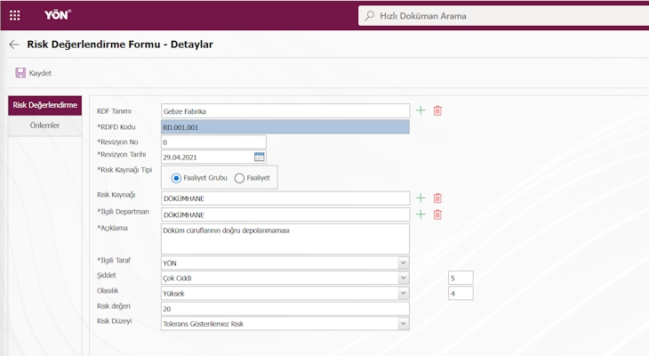The width and height of the screenshot is (649, 356).
Task: Open the app launcher grid icon
Action: coord(14,16)
